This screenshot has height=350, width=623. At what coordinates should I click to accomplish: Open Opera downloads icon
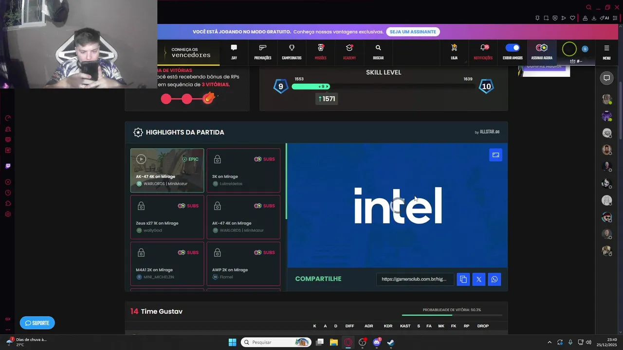(x=594, y=18)
